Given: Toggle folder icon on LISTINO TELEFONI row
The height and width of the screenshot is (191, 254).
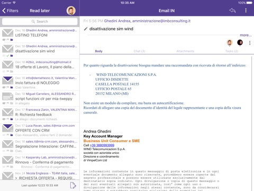Looking at the screenshot, I should pyautogui.click(x=12, y=40).
